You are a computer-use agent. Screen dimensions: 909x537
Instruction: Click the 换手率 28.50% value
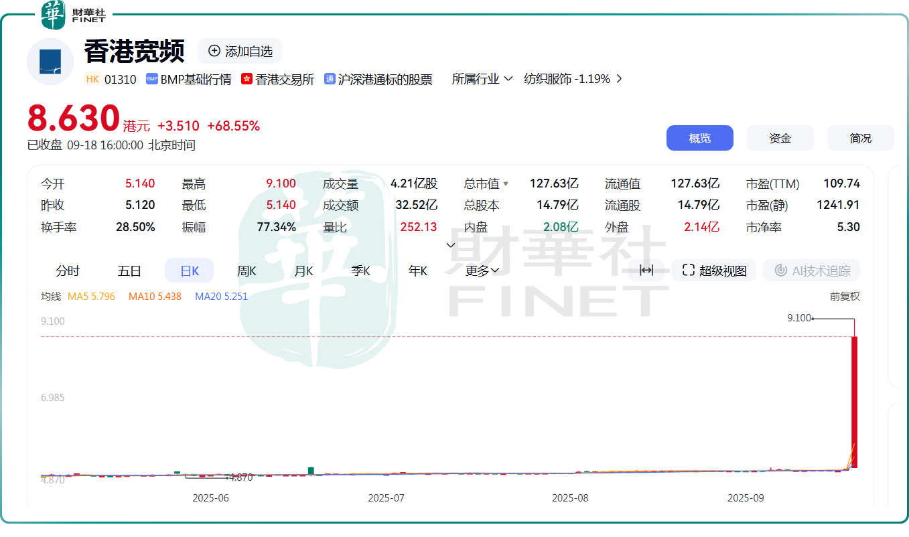point(135,227)
